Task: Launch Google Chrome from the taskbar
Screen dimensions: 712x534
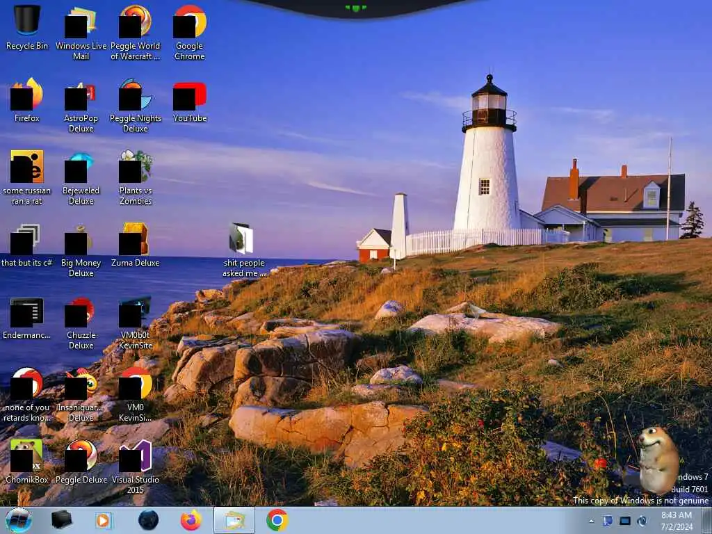Action: pyautogui.click(x=277, y=520)
